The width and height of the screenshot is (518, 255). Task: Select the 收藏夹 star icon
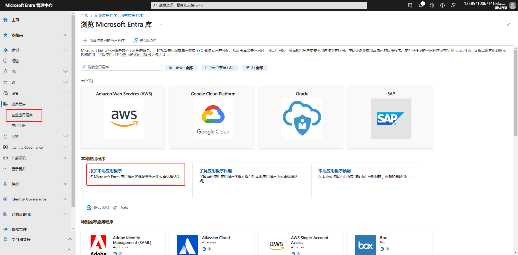[5, 35]
